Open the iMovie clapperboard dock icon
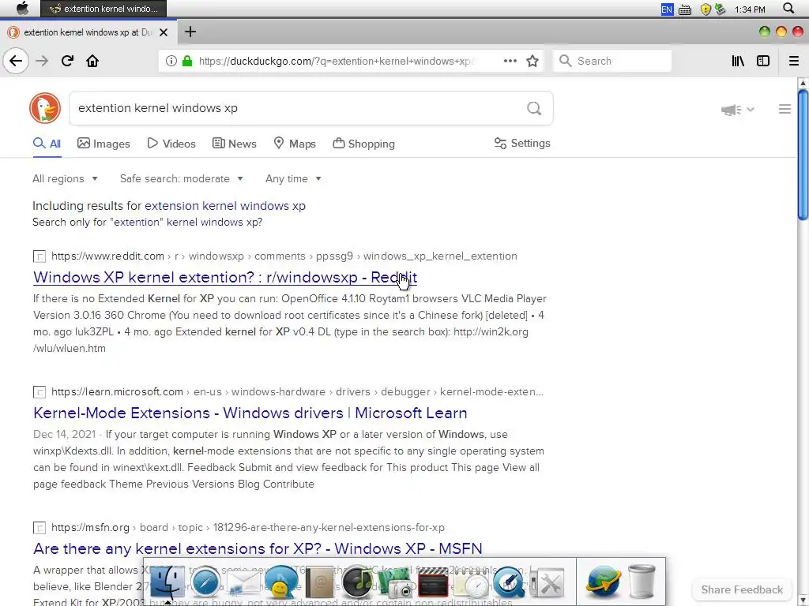The width and height of the screenshot is (809, 606). pyautogui.click(x=432, y=582)
